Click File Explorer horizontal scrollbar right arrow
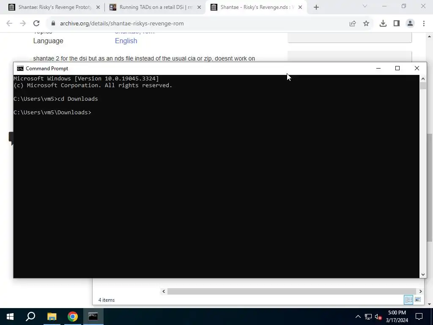 pos(420,291)
